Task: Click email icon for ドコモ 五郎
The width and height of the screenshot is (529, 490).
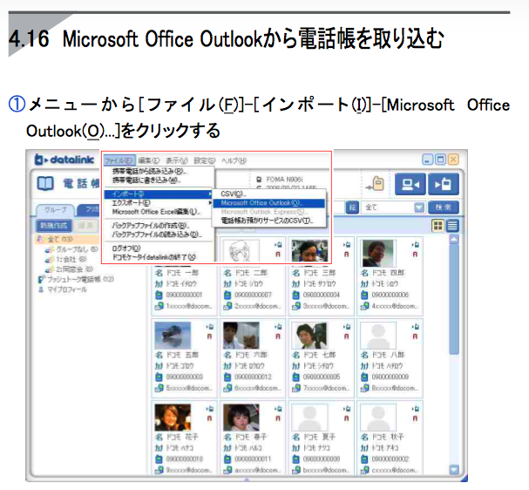Action: [x=159, y=388]
